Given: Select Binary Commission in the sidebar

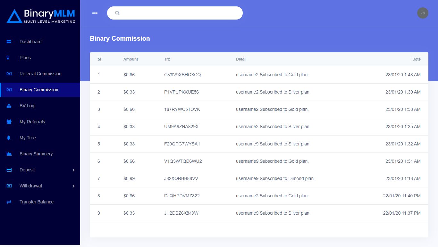Looking at the screenshot, I should pos(40,90).
